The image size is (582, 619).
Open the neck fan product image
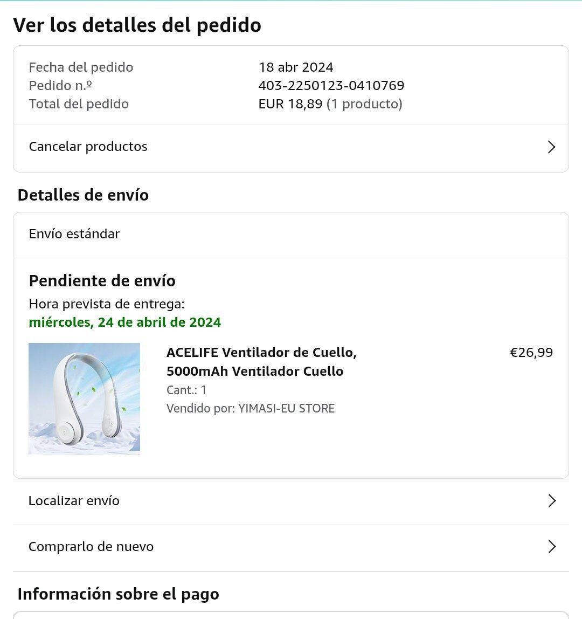[84, 398]
